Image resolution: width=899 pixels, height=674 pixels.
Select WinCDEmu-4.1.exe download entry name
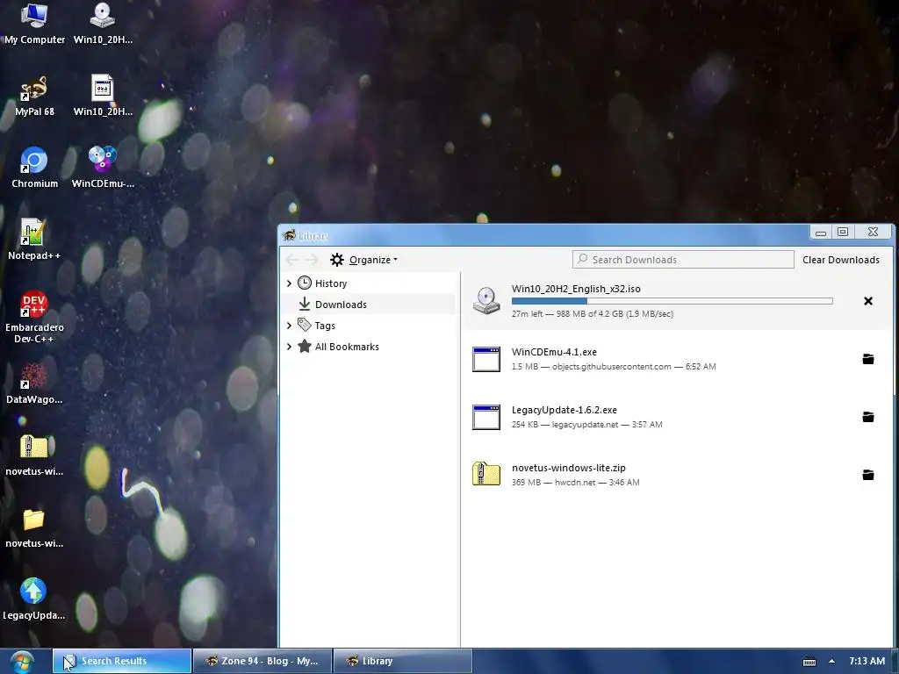[x=554, y=351]
